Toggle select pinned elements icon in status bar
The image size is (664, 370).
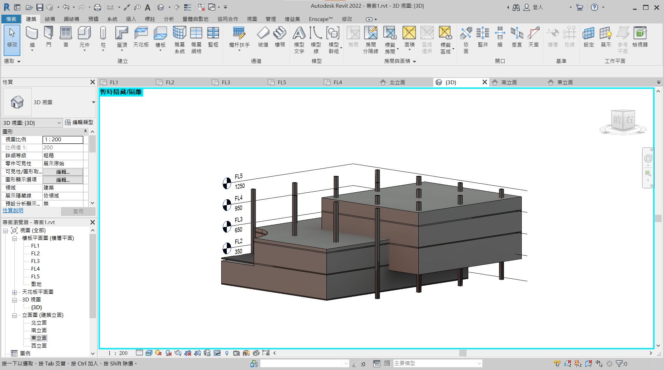pos(578,364)
